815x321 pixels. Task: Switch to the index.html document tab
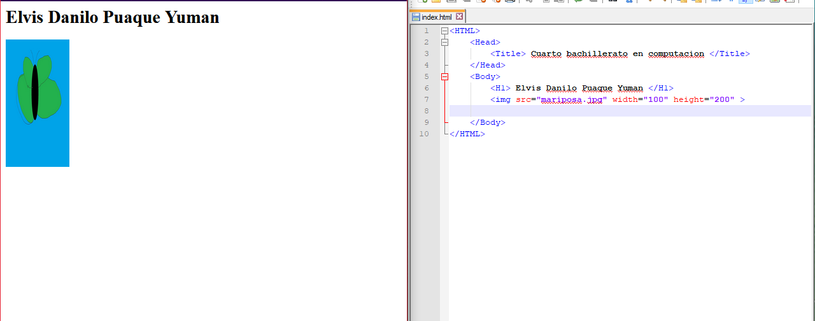pyautogui.click(x=436, y=17)
